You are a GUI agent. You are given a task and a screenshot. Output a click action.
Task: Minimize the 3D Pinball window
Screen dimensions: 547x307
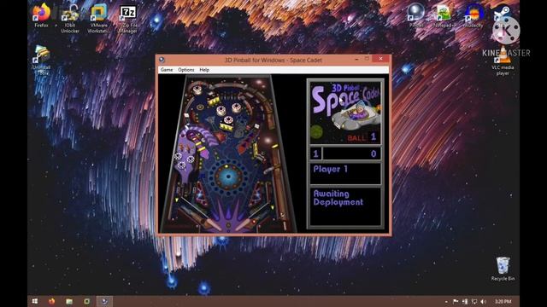[x=356, y=59]
